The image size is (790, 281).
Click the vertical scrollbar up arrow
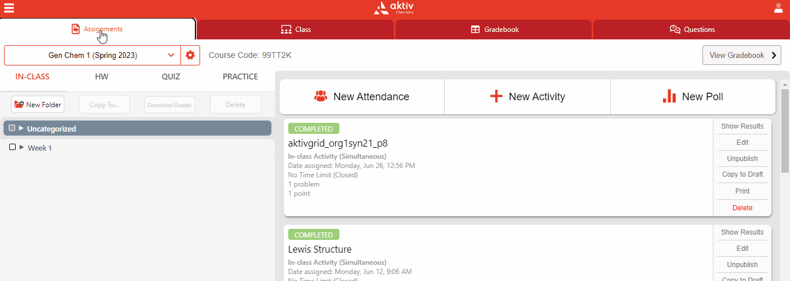(785, 85)
